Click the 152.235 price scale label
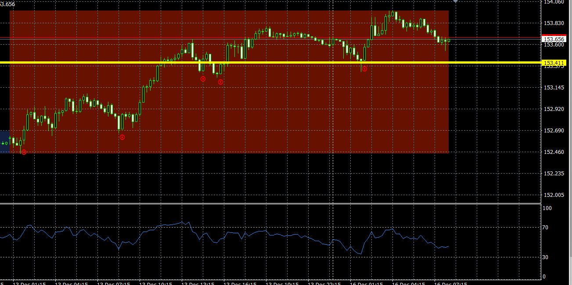Image resolution: width=572 pixels, height=285 pixels. coord(554,174)
